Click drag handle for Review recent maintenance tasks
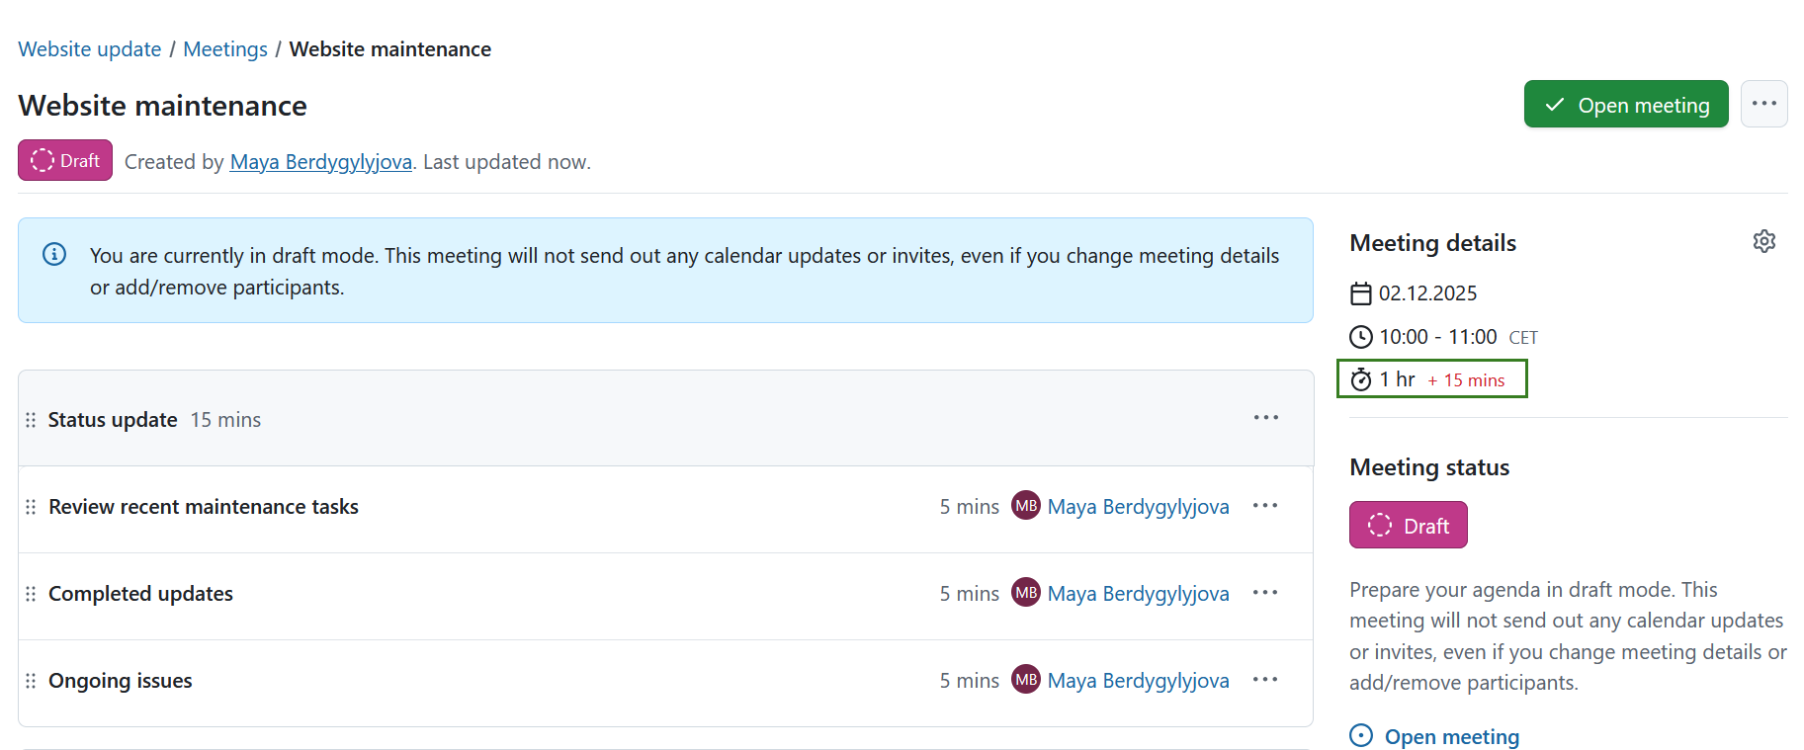 click(x=31, y=507)
